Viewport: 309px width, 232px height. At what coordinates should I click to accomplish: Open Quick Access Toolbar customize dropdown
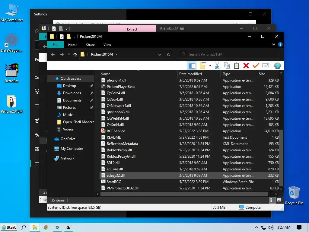[74, 37]
